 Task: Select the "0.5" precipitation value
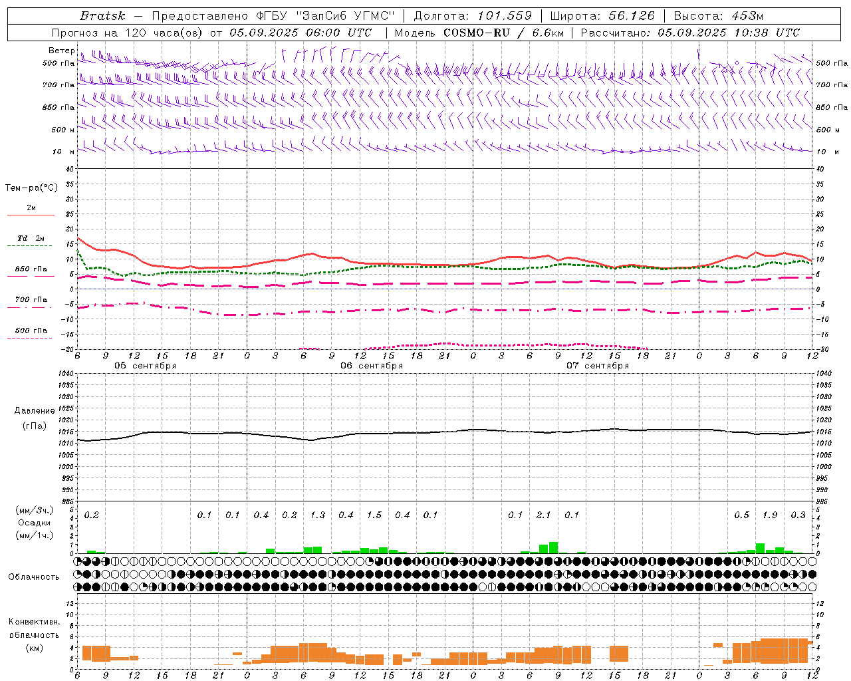(x=741, y=515)
